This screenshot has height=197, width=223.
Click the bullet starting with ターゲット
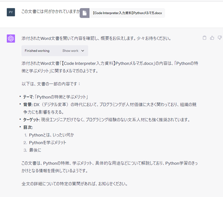coord(107,120)
